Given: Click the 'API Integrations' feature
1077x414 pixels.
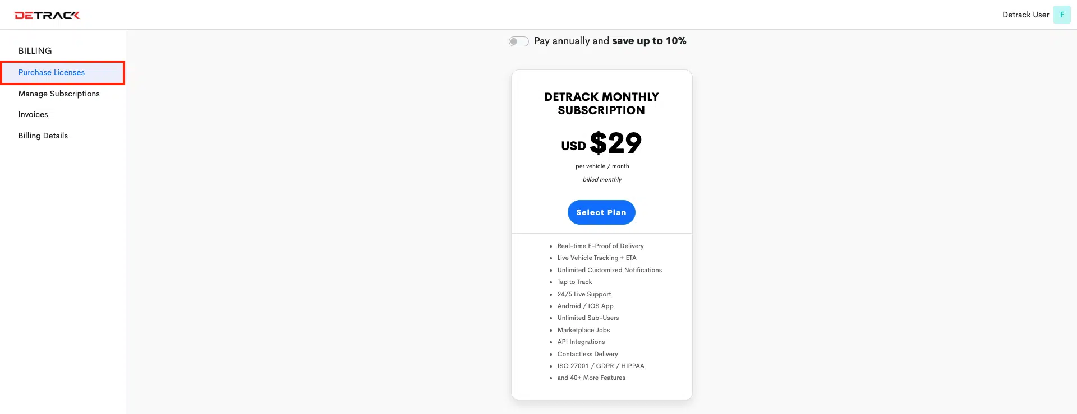Looking at the screenshot, I should pyautogui.click(x=581, y=342).
